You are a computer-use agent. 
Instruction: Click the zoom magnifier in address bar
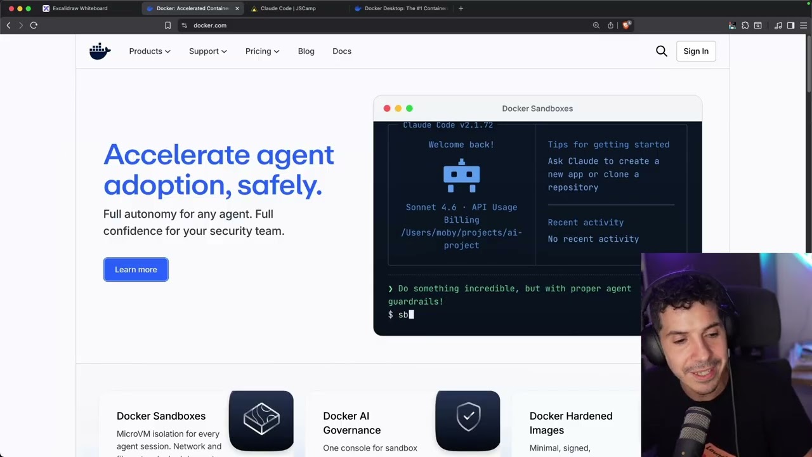tap(596, 25)
